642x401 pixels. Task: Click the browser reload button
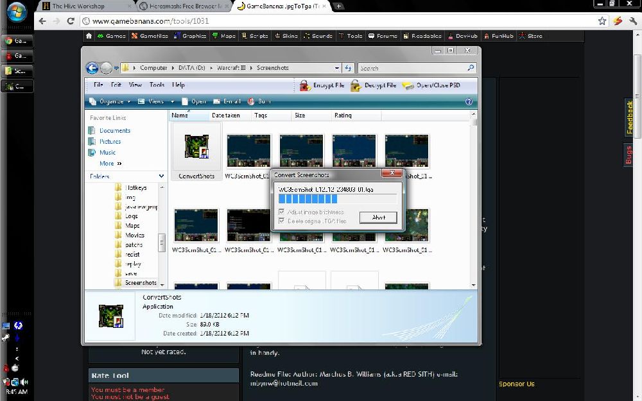[71, 21]
